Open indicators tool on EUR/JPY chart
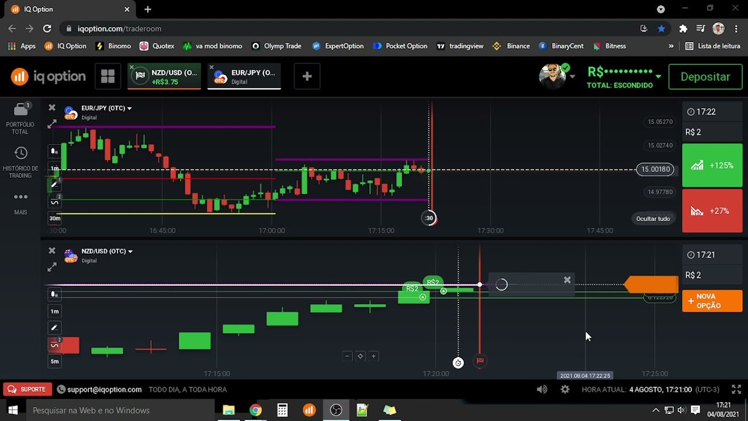Screen dimensions: 748x421 (54, 202)
